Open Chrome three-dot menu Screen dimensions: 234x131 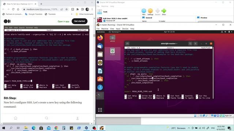pyautogui.click(x=92, y=9)
